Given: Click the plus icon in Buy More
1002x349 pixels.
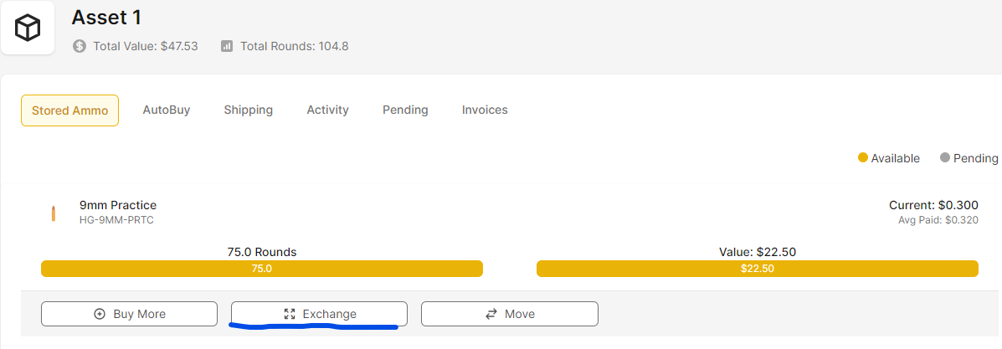Looking at the screenshot, I should [x=100, y=314].
